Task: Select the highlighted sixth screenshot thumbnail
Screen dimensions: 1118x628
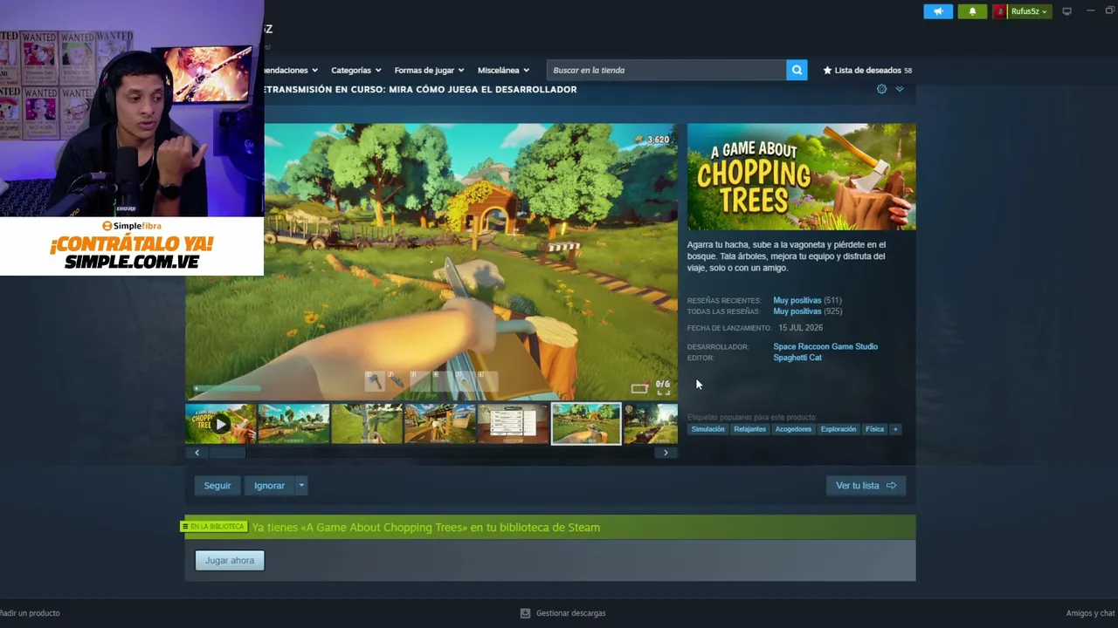Action: point(586,424)
